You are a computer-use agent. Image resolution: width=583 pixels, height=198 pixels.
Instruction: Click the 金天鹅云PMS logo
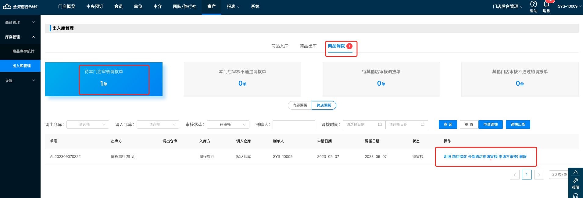pos(20,7)
